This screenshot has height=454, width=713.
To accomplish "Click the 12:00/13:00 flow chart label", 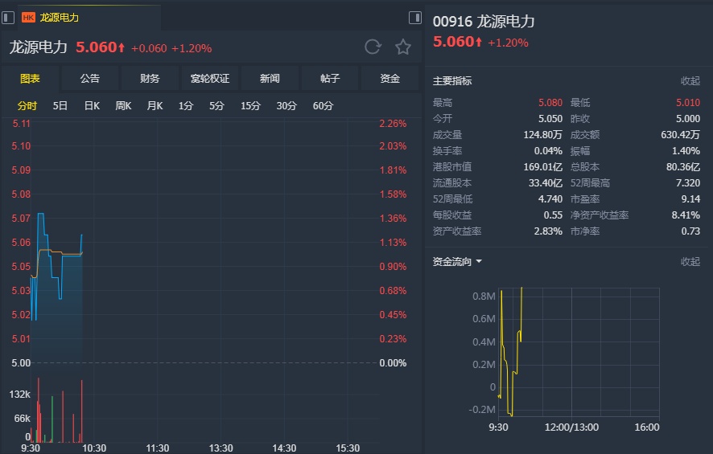I will coord(571,427).
